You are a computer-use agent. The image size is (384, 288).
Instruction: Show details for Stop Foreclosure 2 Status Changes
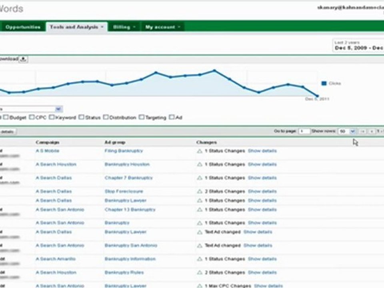[x=262, y=191]
